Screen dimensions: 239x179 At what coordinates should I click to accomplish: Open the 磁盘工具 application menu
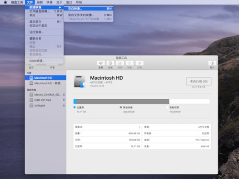(x=17, y=2)
